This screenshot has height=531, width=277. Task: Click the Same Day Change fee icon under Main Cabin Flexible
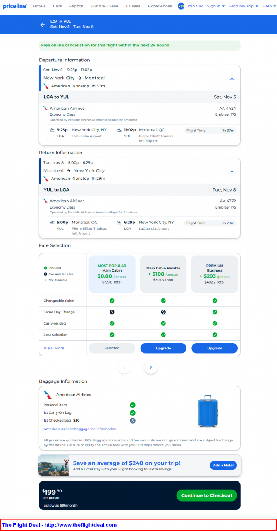point(163,312)
